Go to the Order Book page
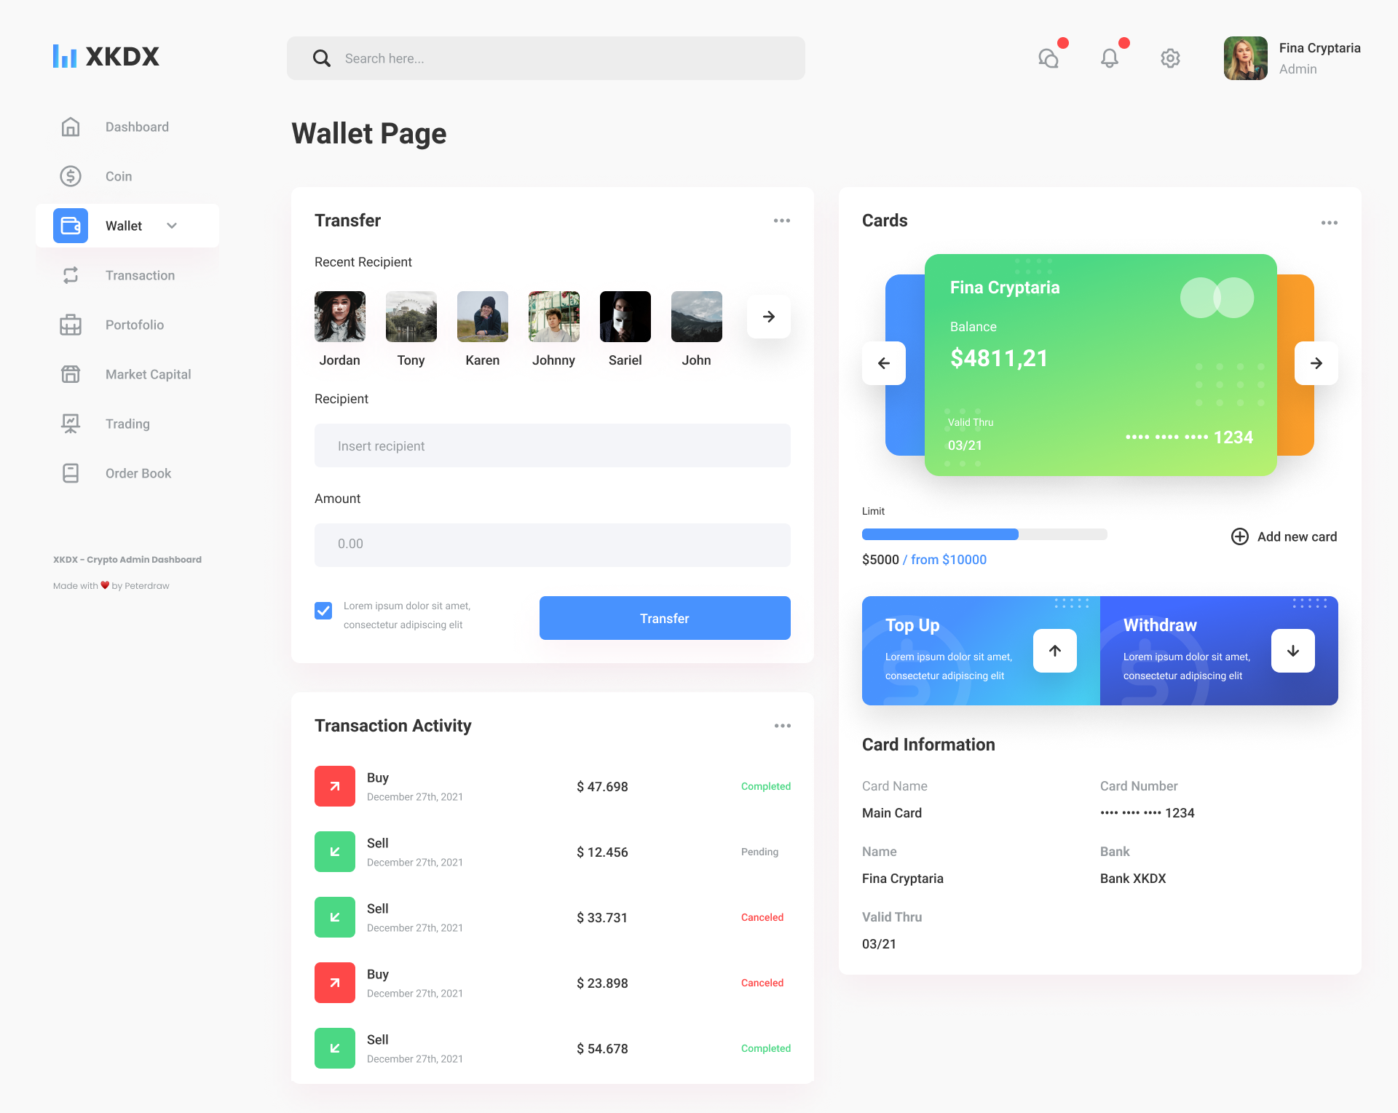This screenshot has height=1113, width=1398. [138, 474]
